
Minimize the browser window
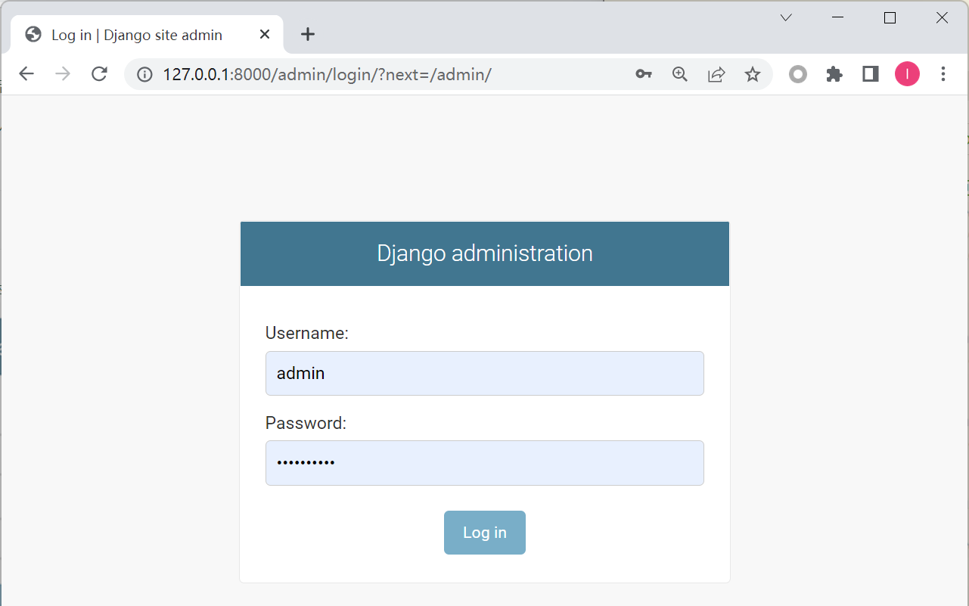click(837, 17)
